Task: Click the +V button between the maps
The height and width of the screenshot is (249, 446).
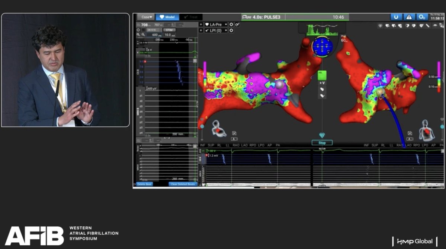Action: 322,83
